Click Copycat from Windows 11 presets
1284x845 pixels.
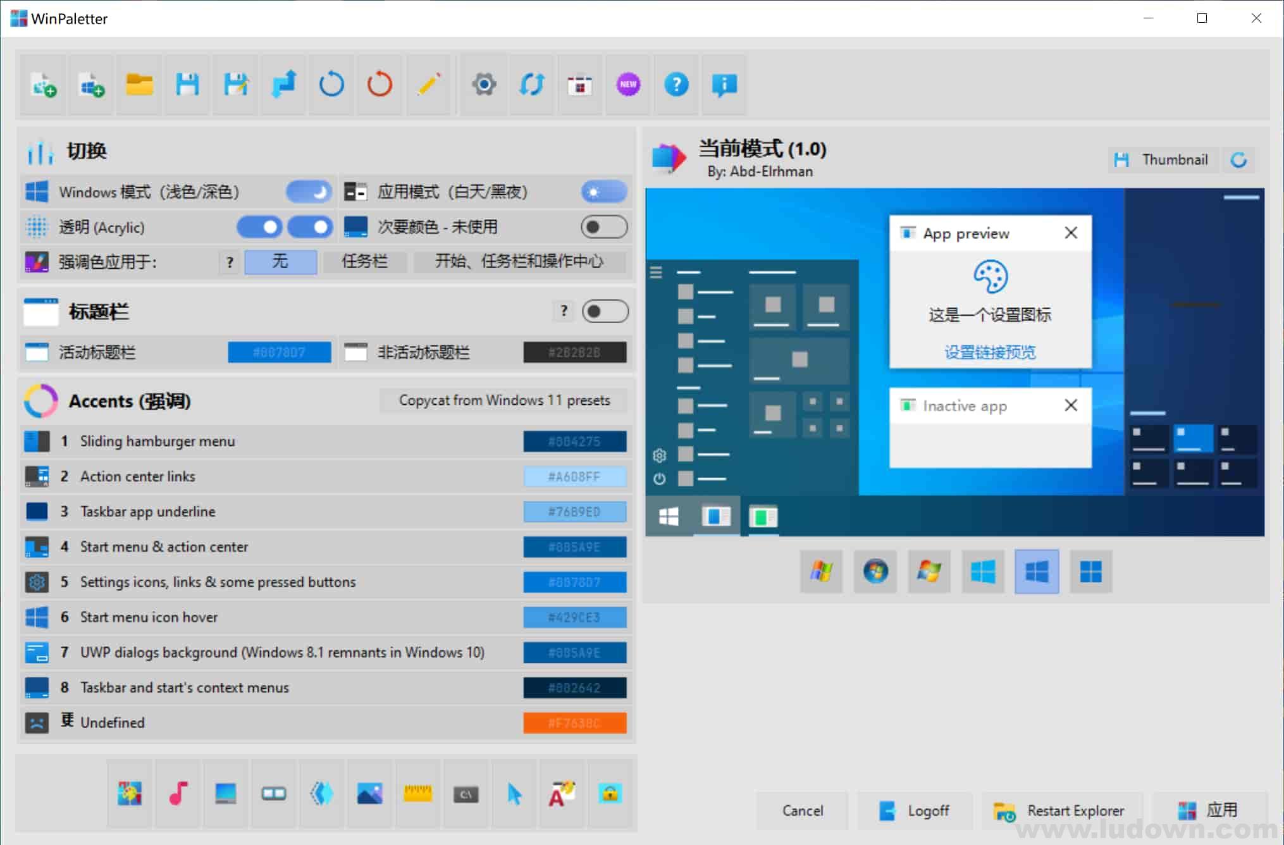505,400
